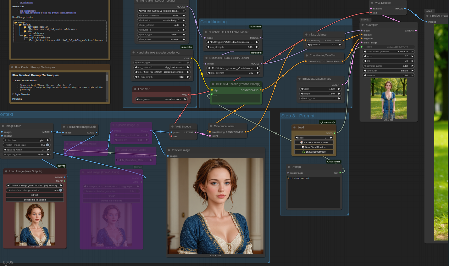The height and width of the screenshot is (266, 449).
Task: Click the cfg value field in KSampler
Action: tap(389, 61)
